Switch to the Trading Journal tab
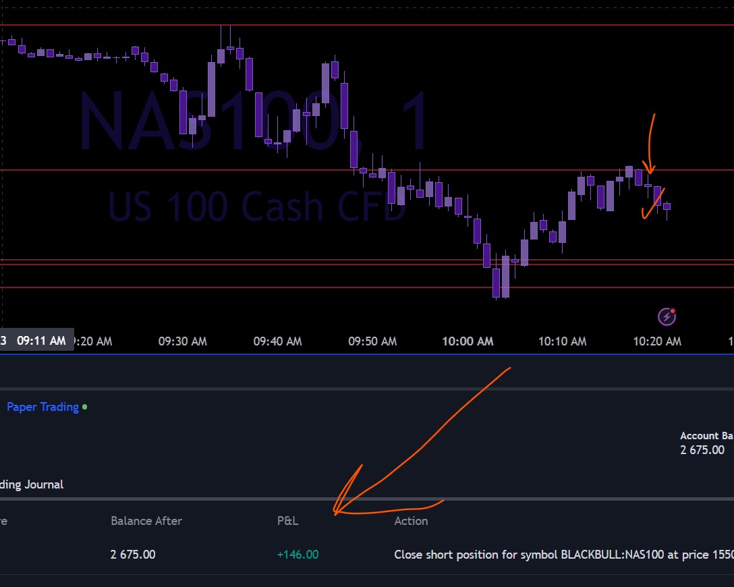The width and height of the screenshot is (734, 587). pos(32,484)
